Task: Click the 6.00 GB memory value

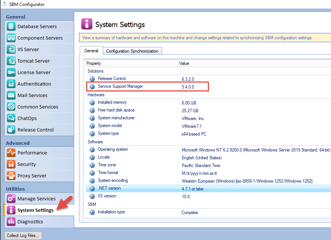Action: click(x=189, y=103)
